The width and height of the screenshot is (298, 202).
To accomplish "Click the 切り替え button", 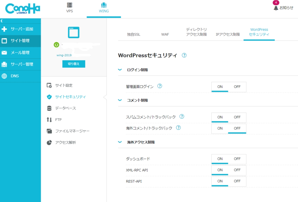I will (x=74, y=64).
